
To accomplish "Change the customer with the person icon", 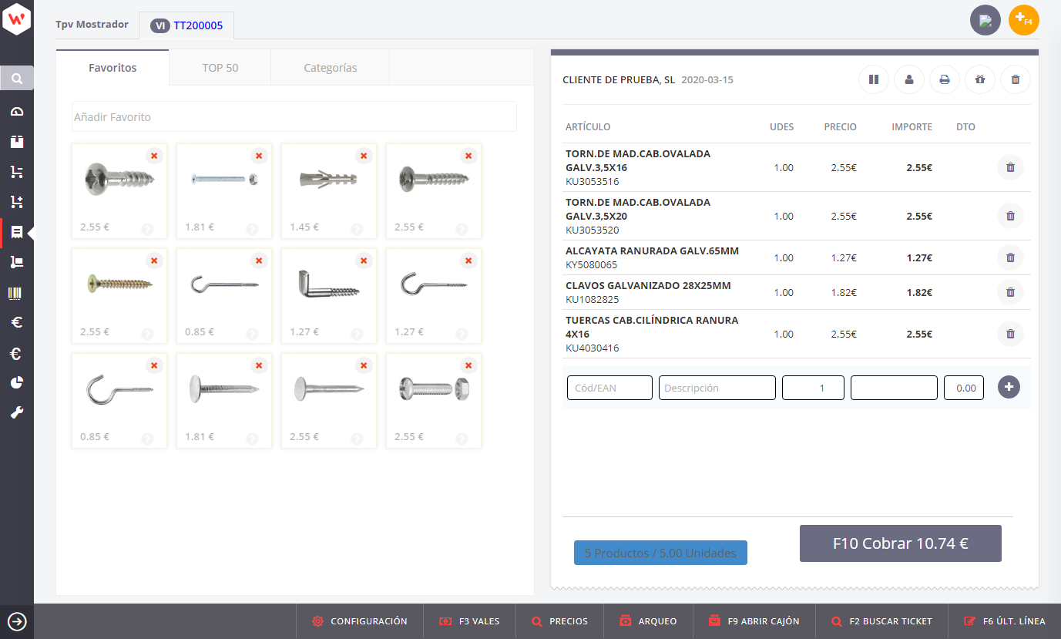I will [x=909, y=79].
